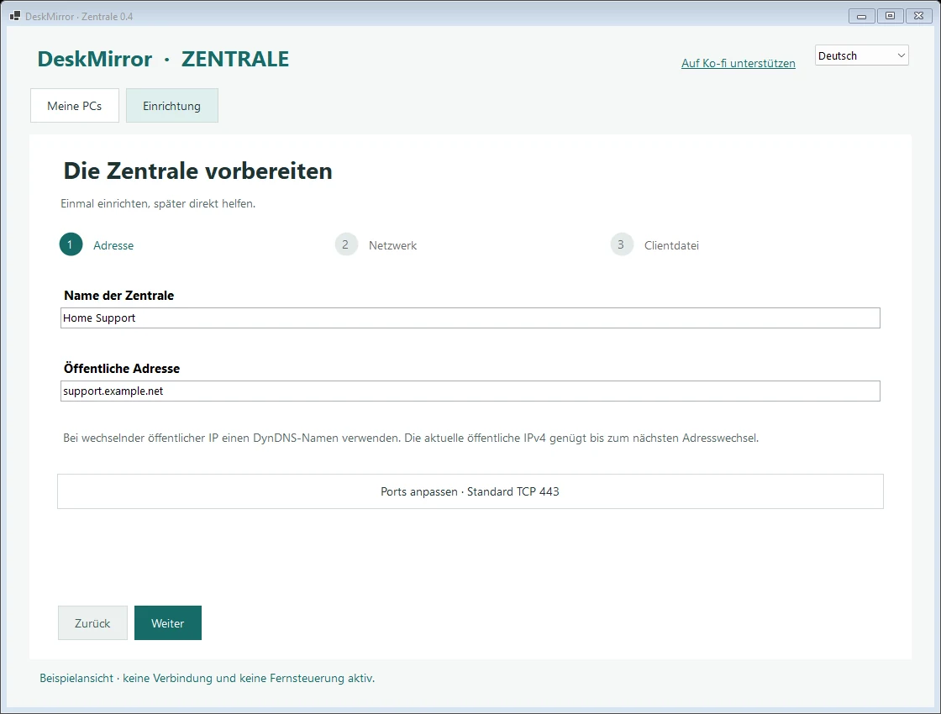Click the Zurück button
Viewport: 941px width, 714px height.
point(92,622)
